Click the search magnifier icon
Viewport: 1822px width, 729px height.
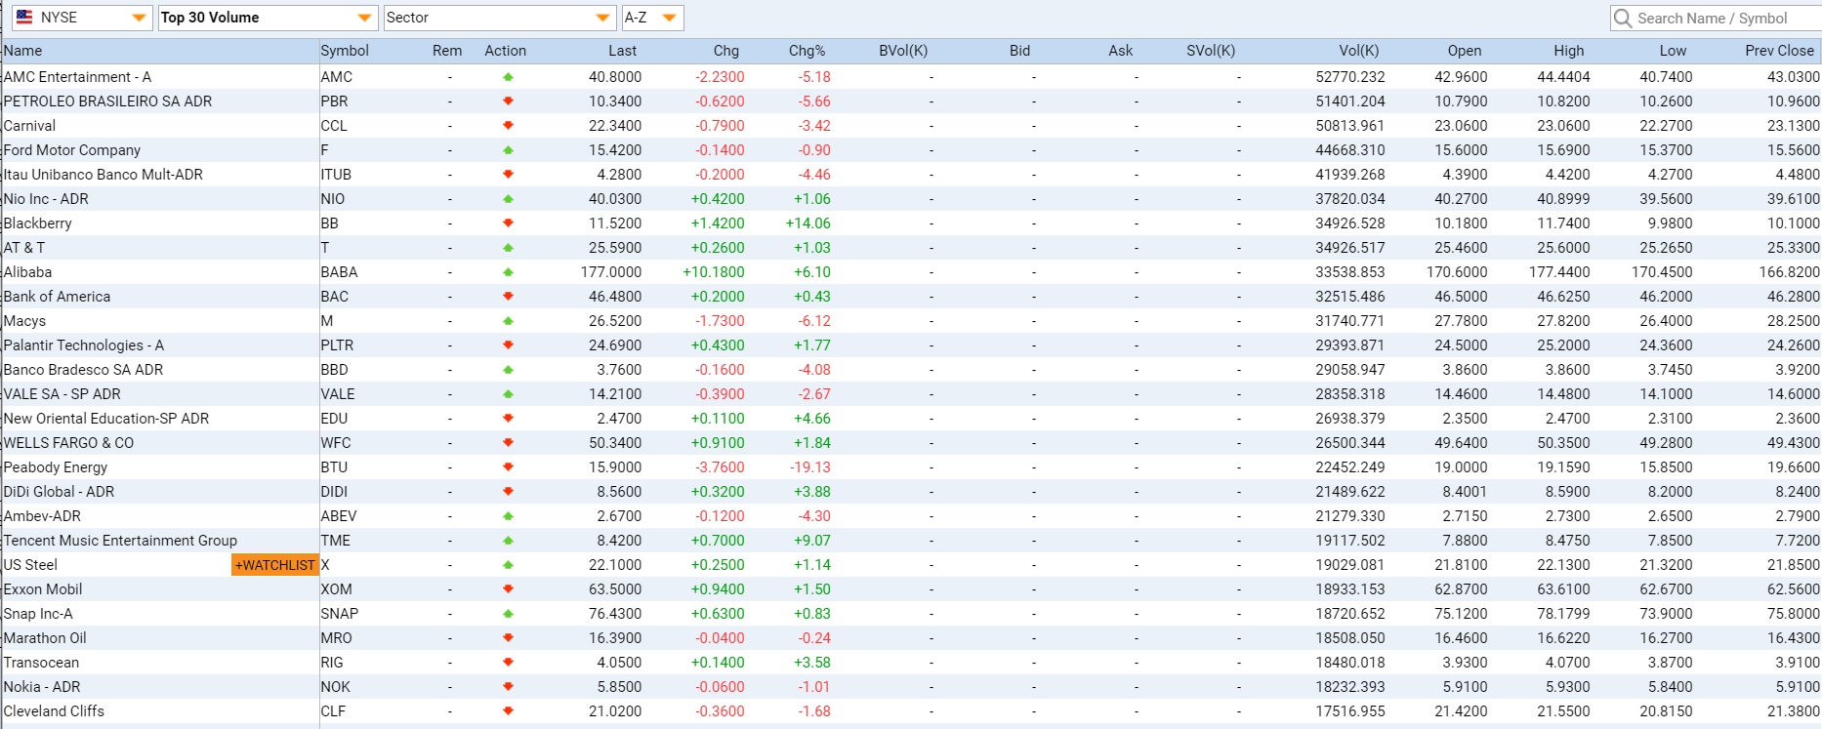pos(1623,18)
